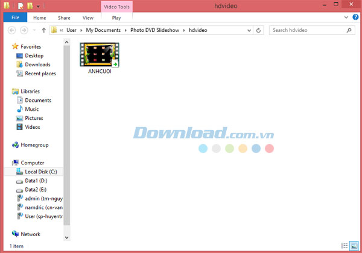Open the File menu
Viewport: 362px width, 253px height.
click(15, 18)
